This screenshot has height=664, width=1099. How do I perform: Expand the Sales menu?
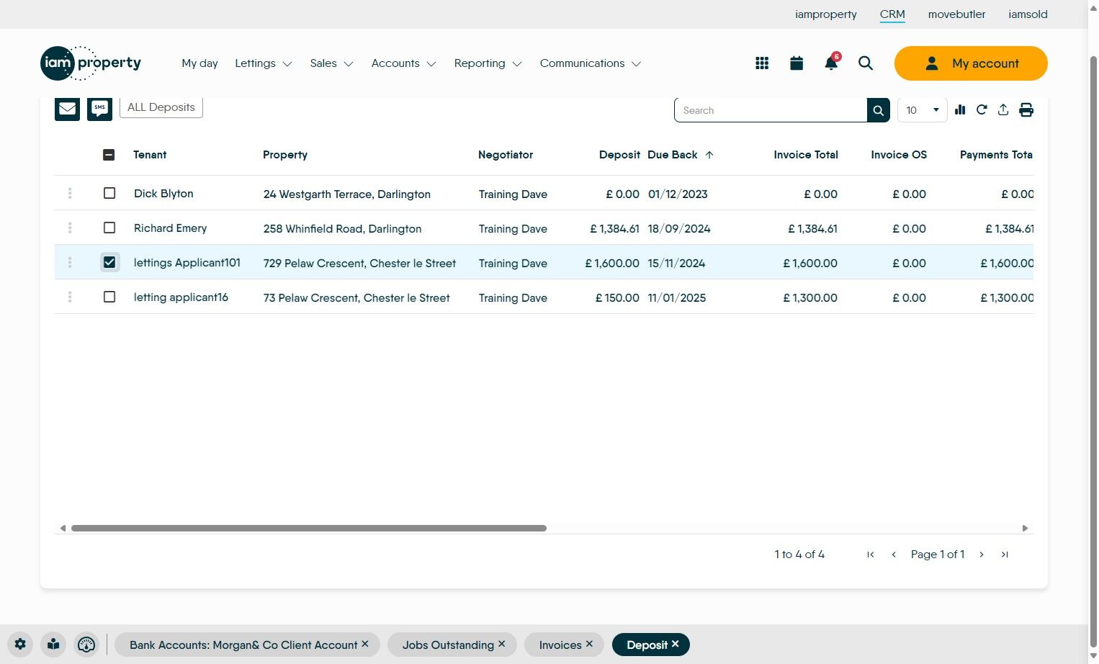[x=332, y=63]
